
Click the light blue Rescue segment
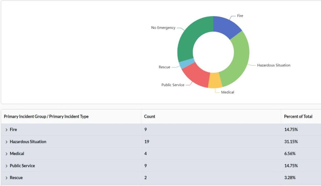pos(187,63)
